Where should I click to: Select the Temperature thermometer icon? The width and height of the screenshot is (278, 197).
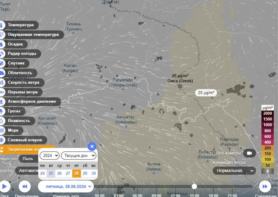(1, 25)
